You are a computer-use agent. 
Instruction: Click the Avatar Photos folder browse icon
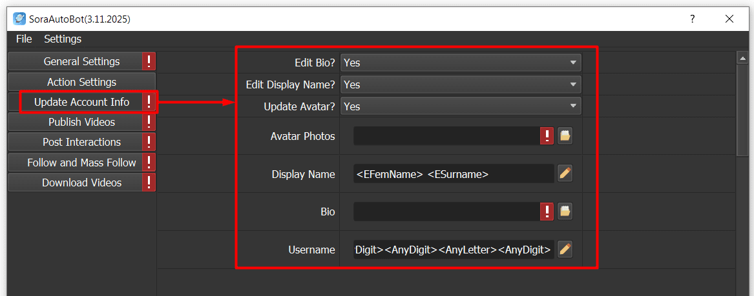[x=565, y=136]
